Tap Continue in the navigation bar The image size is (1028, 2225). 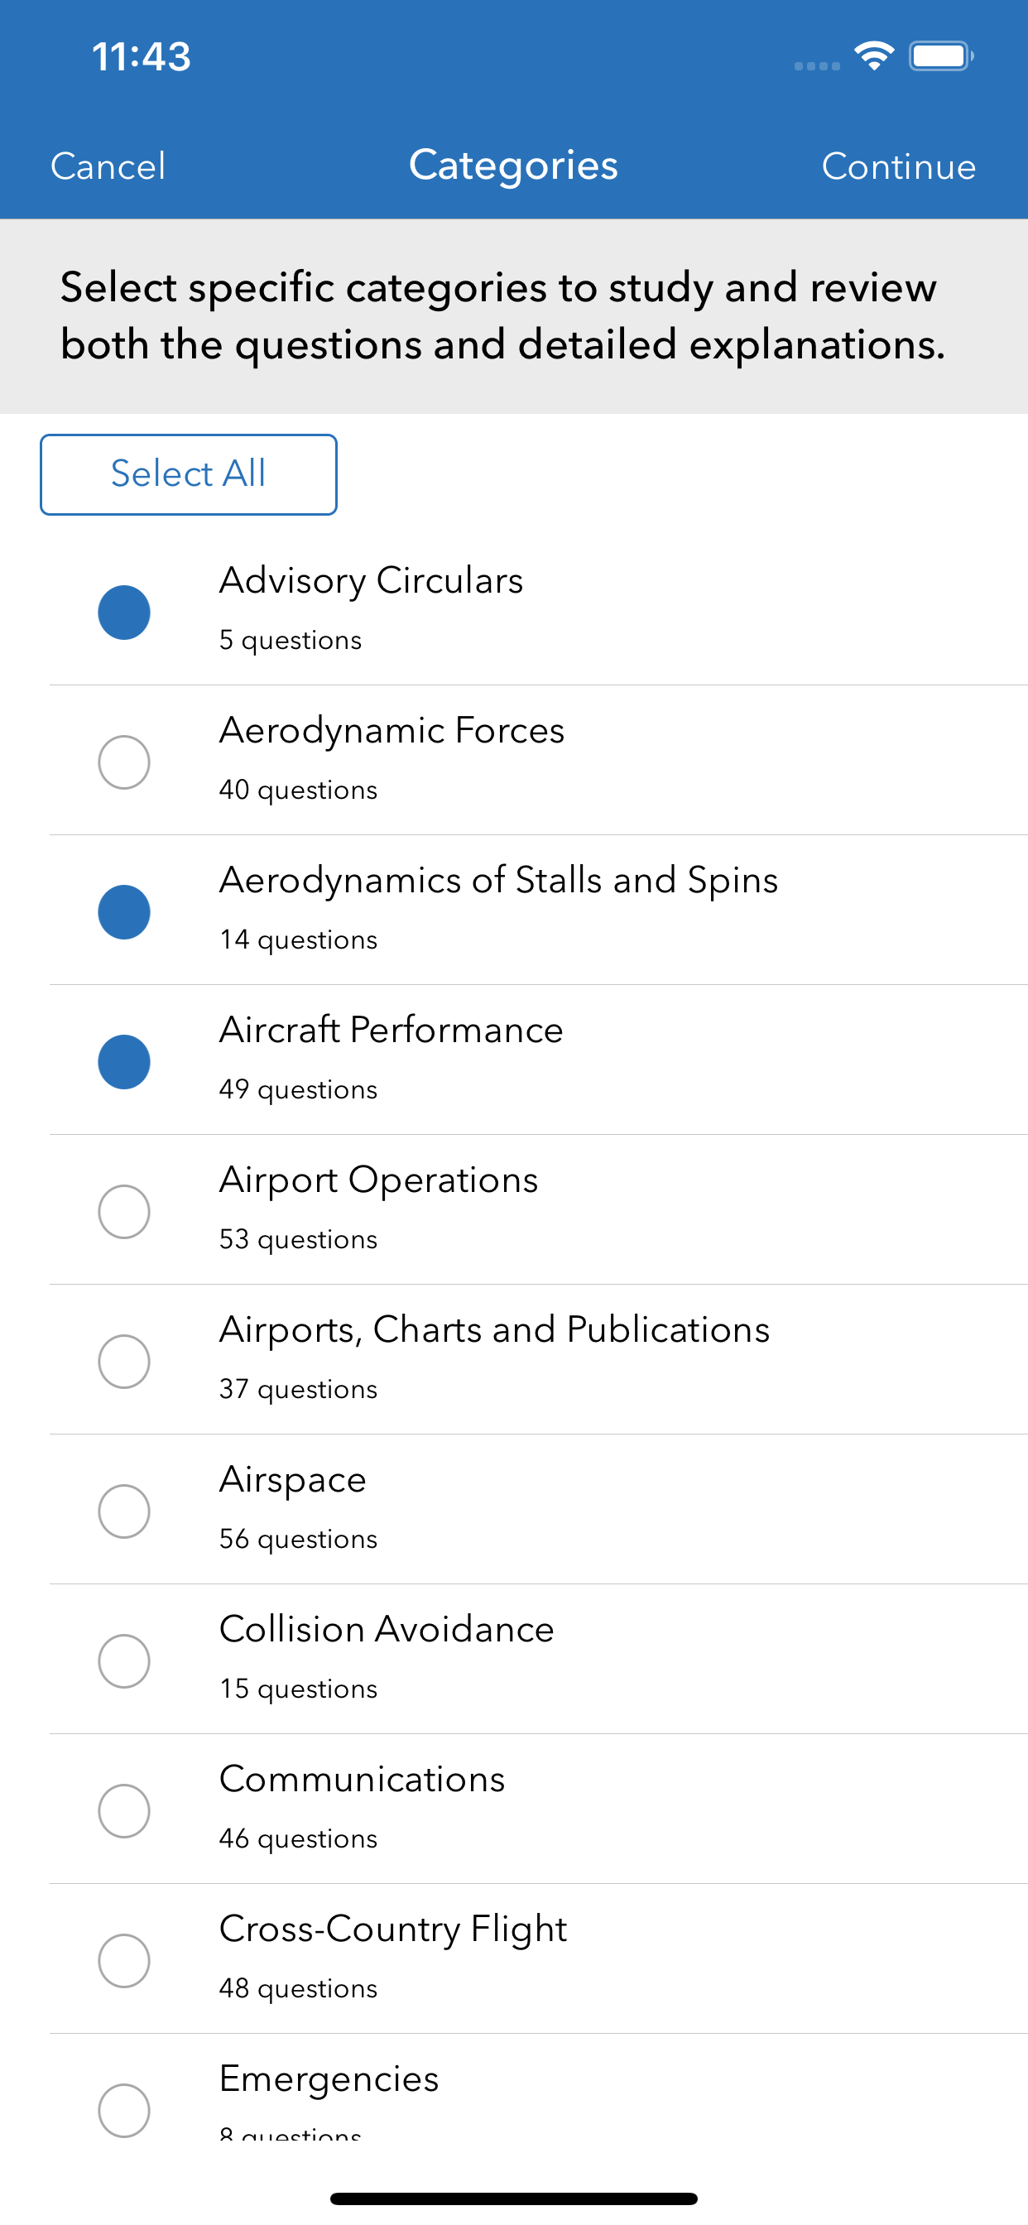coord(898,166)
